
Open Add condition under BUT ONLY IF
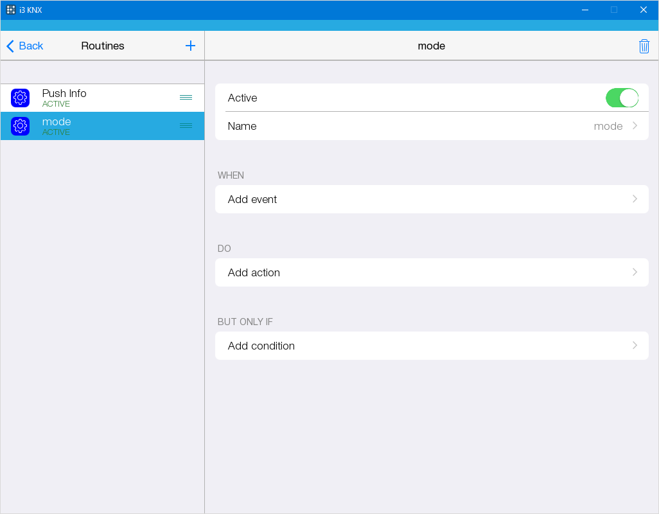[432, 346]
